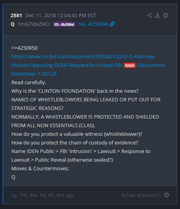Click the post number 2581
This screenshot has width=180, height=209.
16,16
